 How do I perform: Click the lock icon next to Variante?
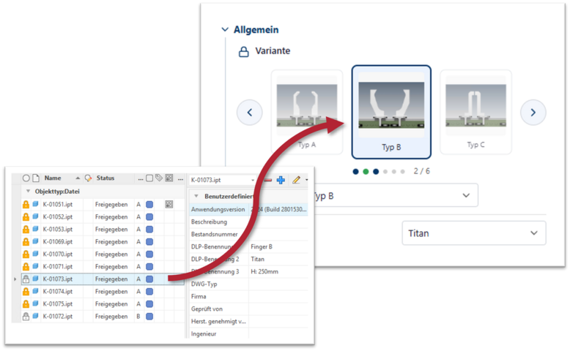[243, 51]
